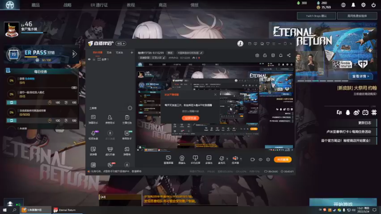The image size is (381, 214).
Task: Click the Twitch Drops button
Action: (x=316, y=16)
